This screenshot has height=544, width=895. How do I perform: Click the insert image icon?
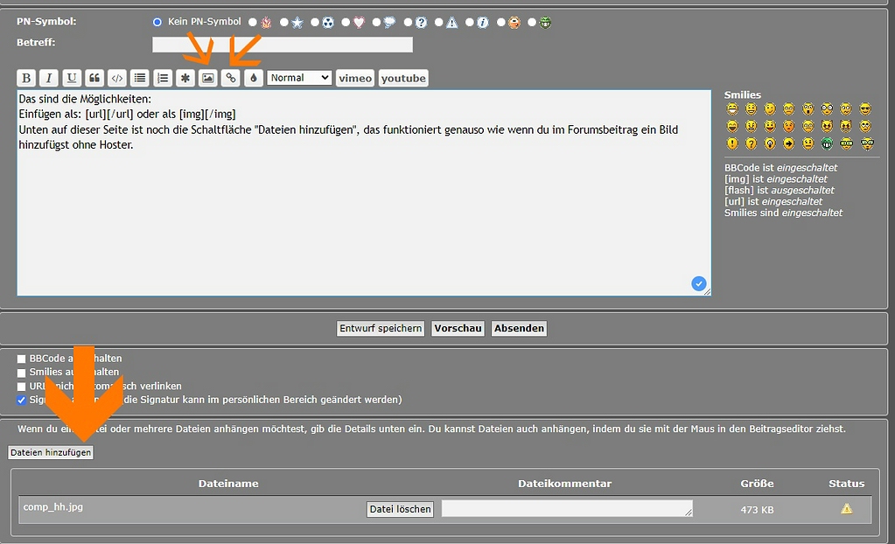[x=207, y=78]
